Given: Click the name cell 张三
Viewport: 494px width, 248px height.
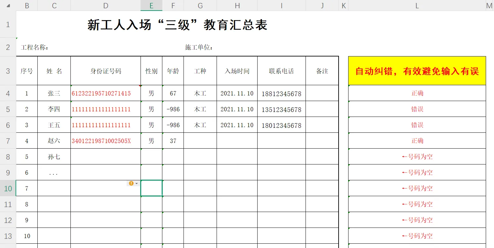Looking at the screenshot, I should [x=54, y=93].
